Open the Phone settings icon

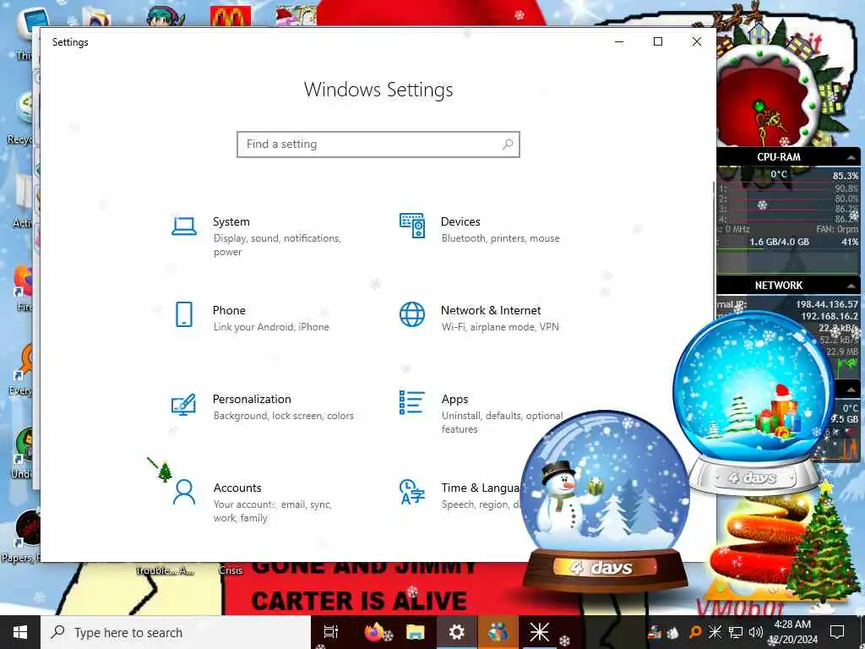coord(183,314)
